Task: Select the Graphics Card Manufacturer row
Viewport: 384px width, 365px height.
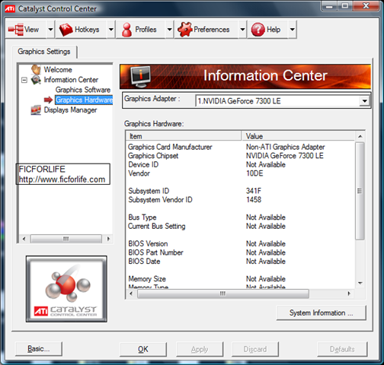Action: pos(240,147)
